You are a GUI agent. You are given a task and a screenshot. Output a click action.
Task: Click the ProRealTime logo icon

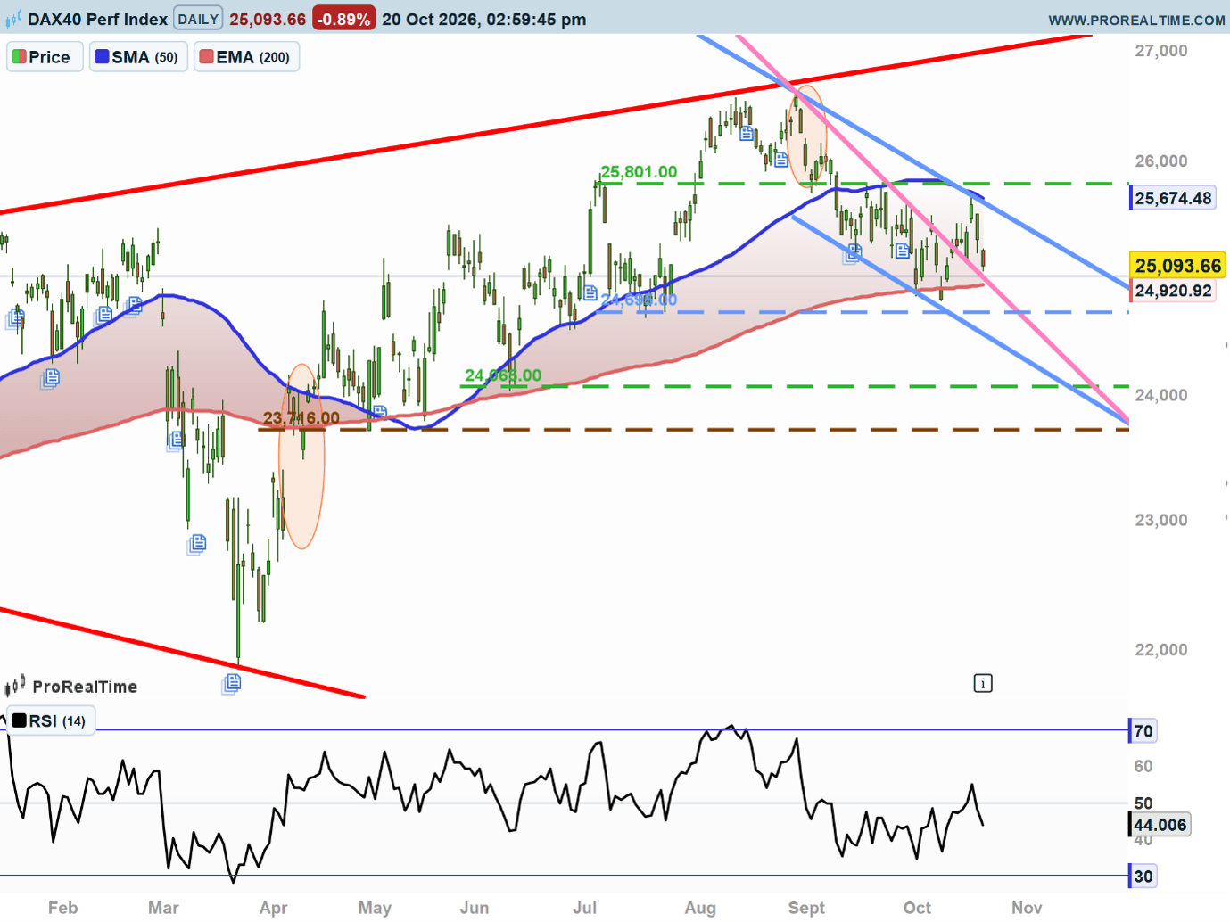15,686
